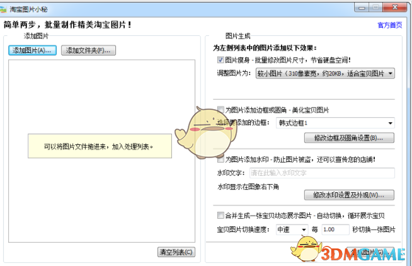Image resolution: width=412 pixels, height=266 pixels.
Task: Expand the 韩式边框1 border dropdown
Action: pyautogui.click(x=335, y=123)
